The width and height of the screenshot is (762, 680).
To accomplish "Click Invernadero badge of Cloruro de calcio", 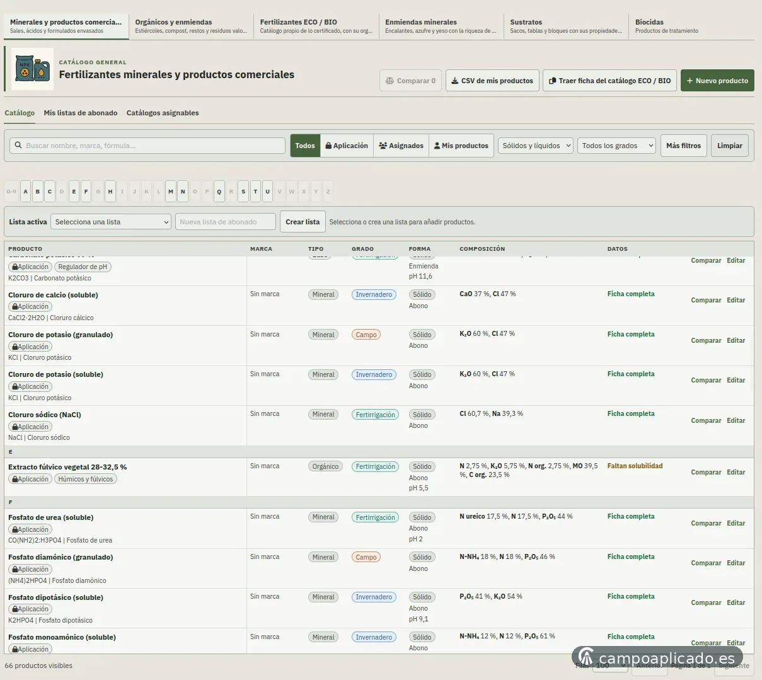I will (x=374, y=294).
